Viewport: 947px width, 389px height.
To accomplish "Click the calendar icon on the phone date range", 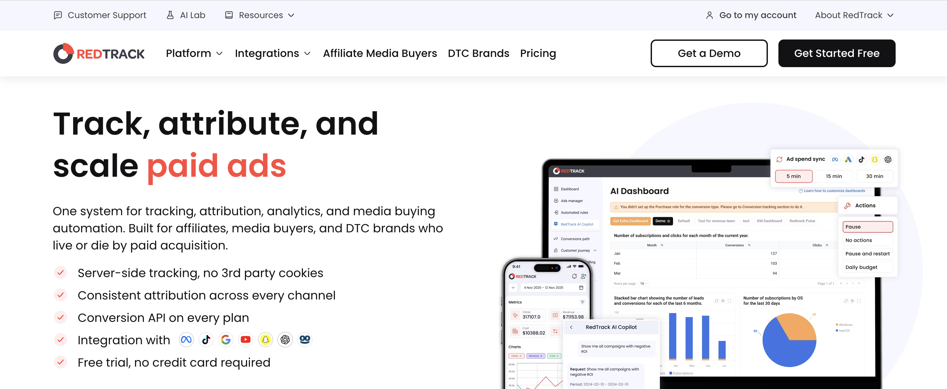I will point(581,288).
